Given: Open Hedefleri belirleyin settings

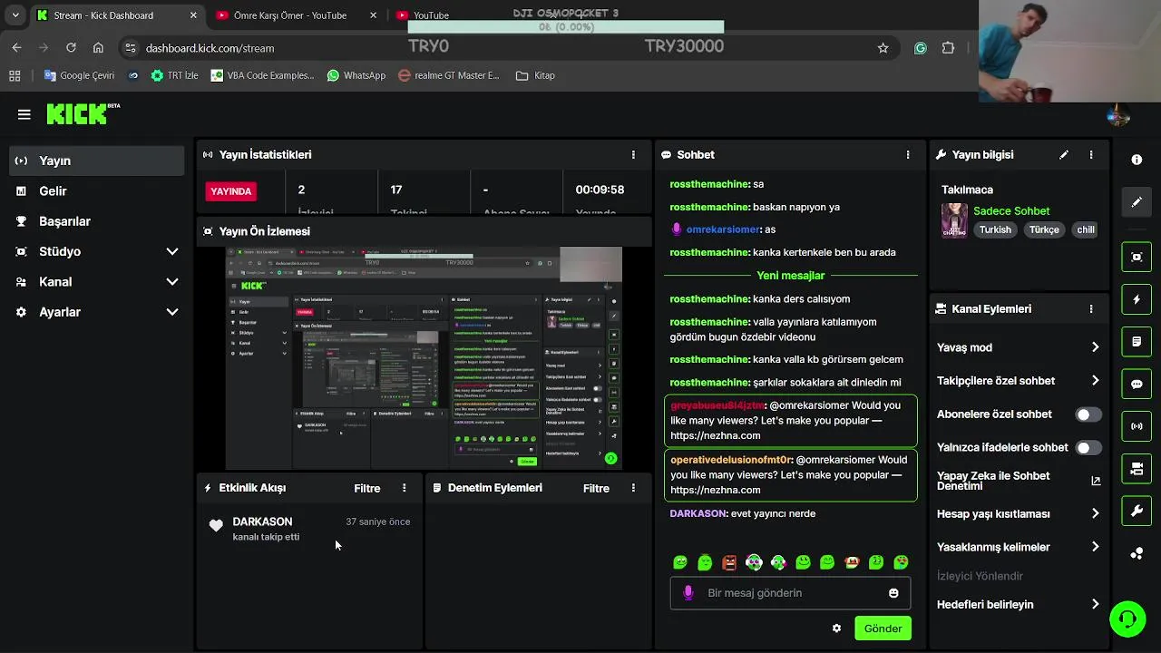Looking at the screenshot, I should (1019, 605).
